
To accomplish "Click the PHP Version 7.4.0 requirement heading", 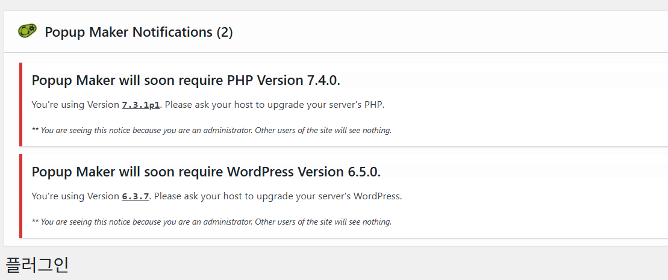I will pos(186,81).
